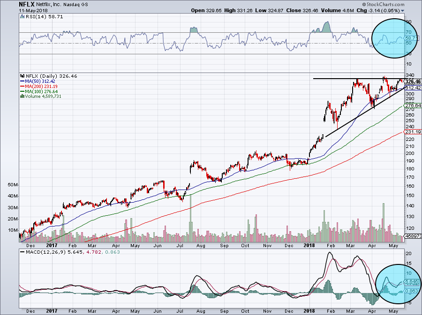Select the 'MACD(12,26,9) 5.645' indicator label

pyautogui.click(x=54, y=252)
